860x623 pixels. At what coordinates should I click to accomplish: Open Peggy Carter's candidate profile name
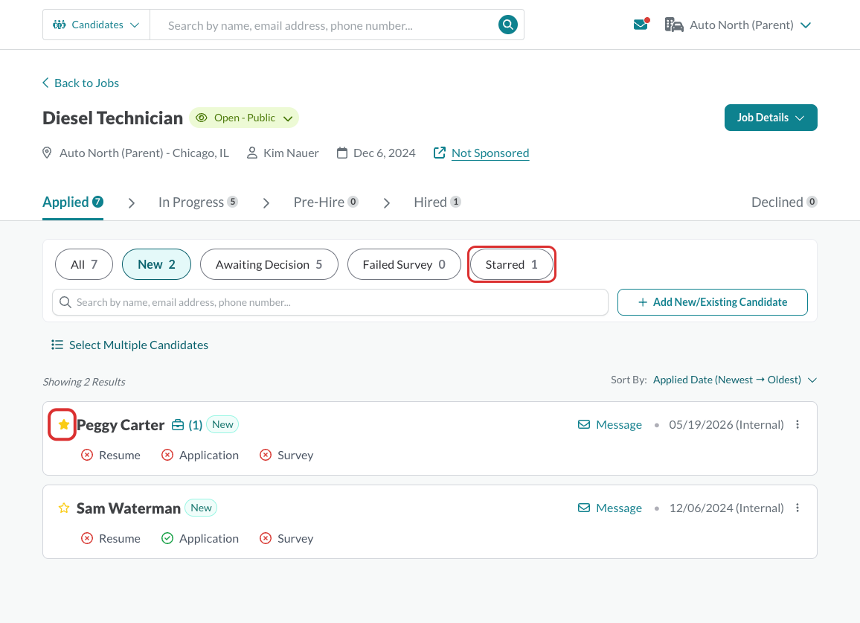[x=120, y=425]
